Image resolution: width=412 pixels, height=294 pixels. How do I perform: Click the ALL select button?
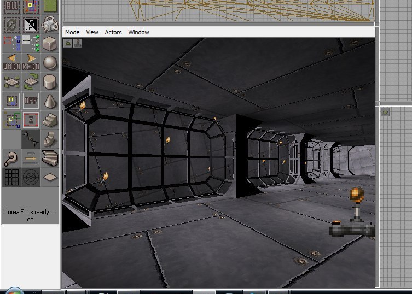[x=11, y=5]
